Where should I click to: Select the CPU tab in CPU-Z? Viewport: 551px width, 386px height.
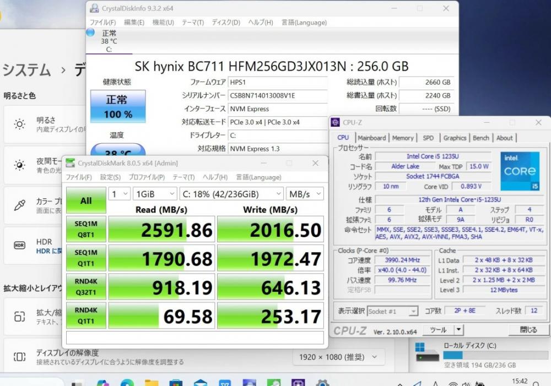coord(343,137)
